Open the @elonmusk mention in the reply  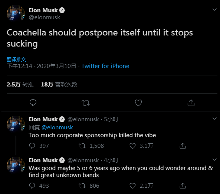click(x=57, y=127)
